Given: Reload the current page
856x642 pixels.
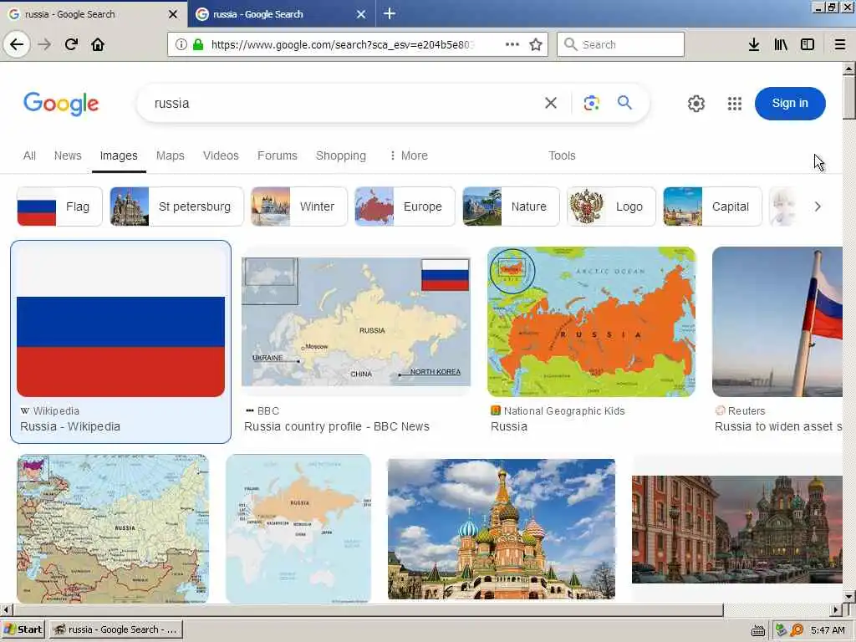Looking at the screenshot, I should (x=71, y=44).
